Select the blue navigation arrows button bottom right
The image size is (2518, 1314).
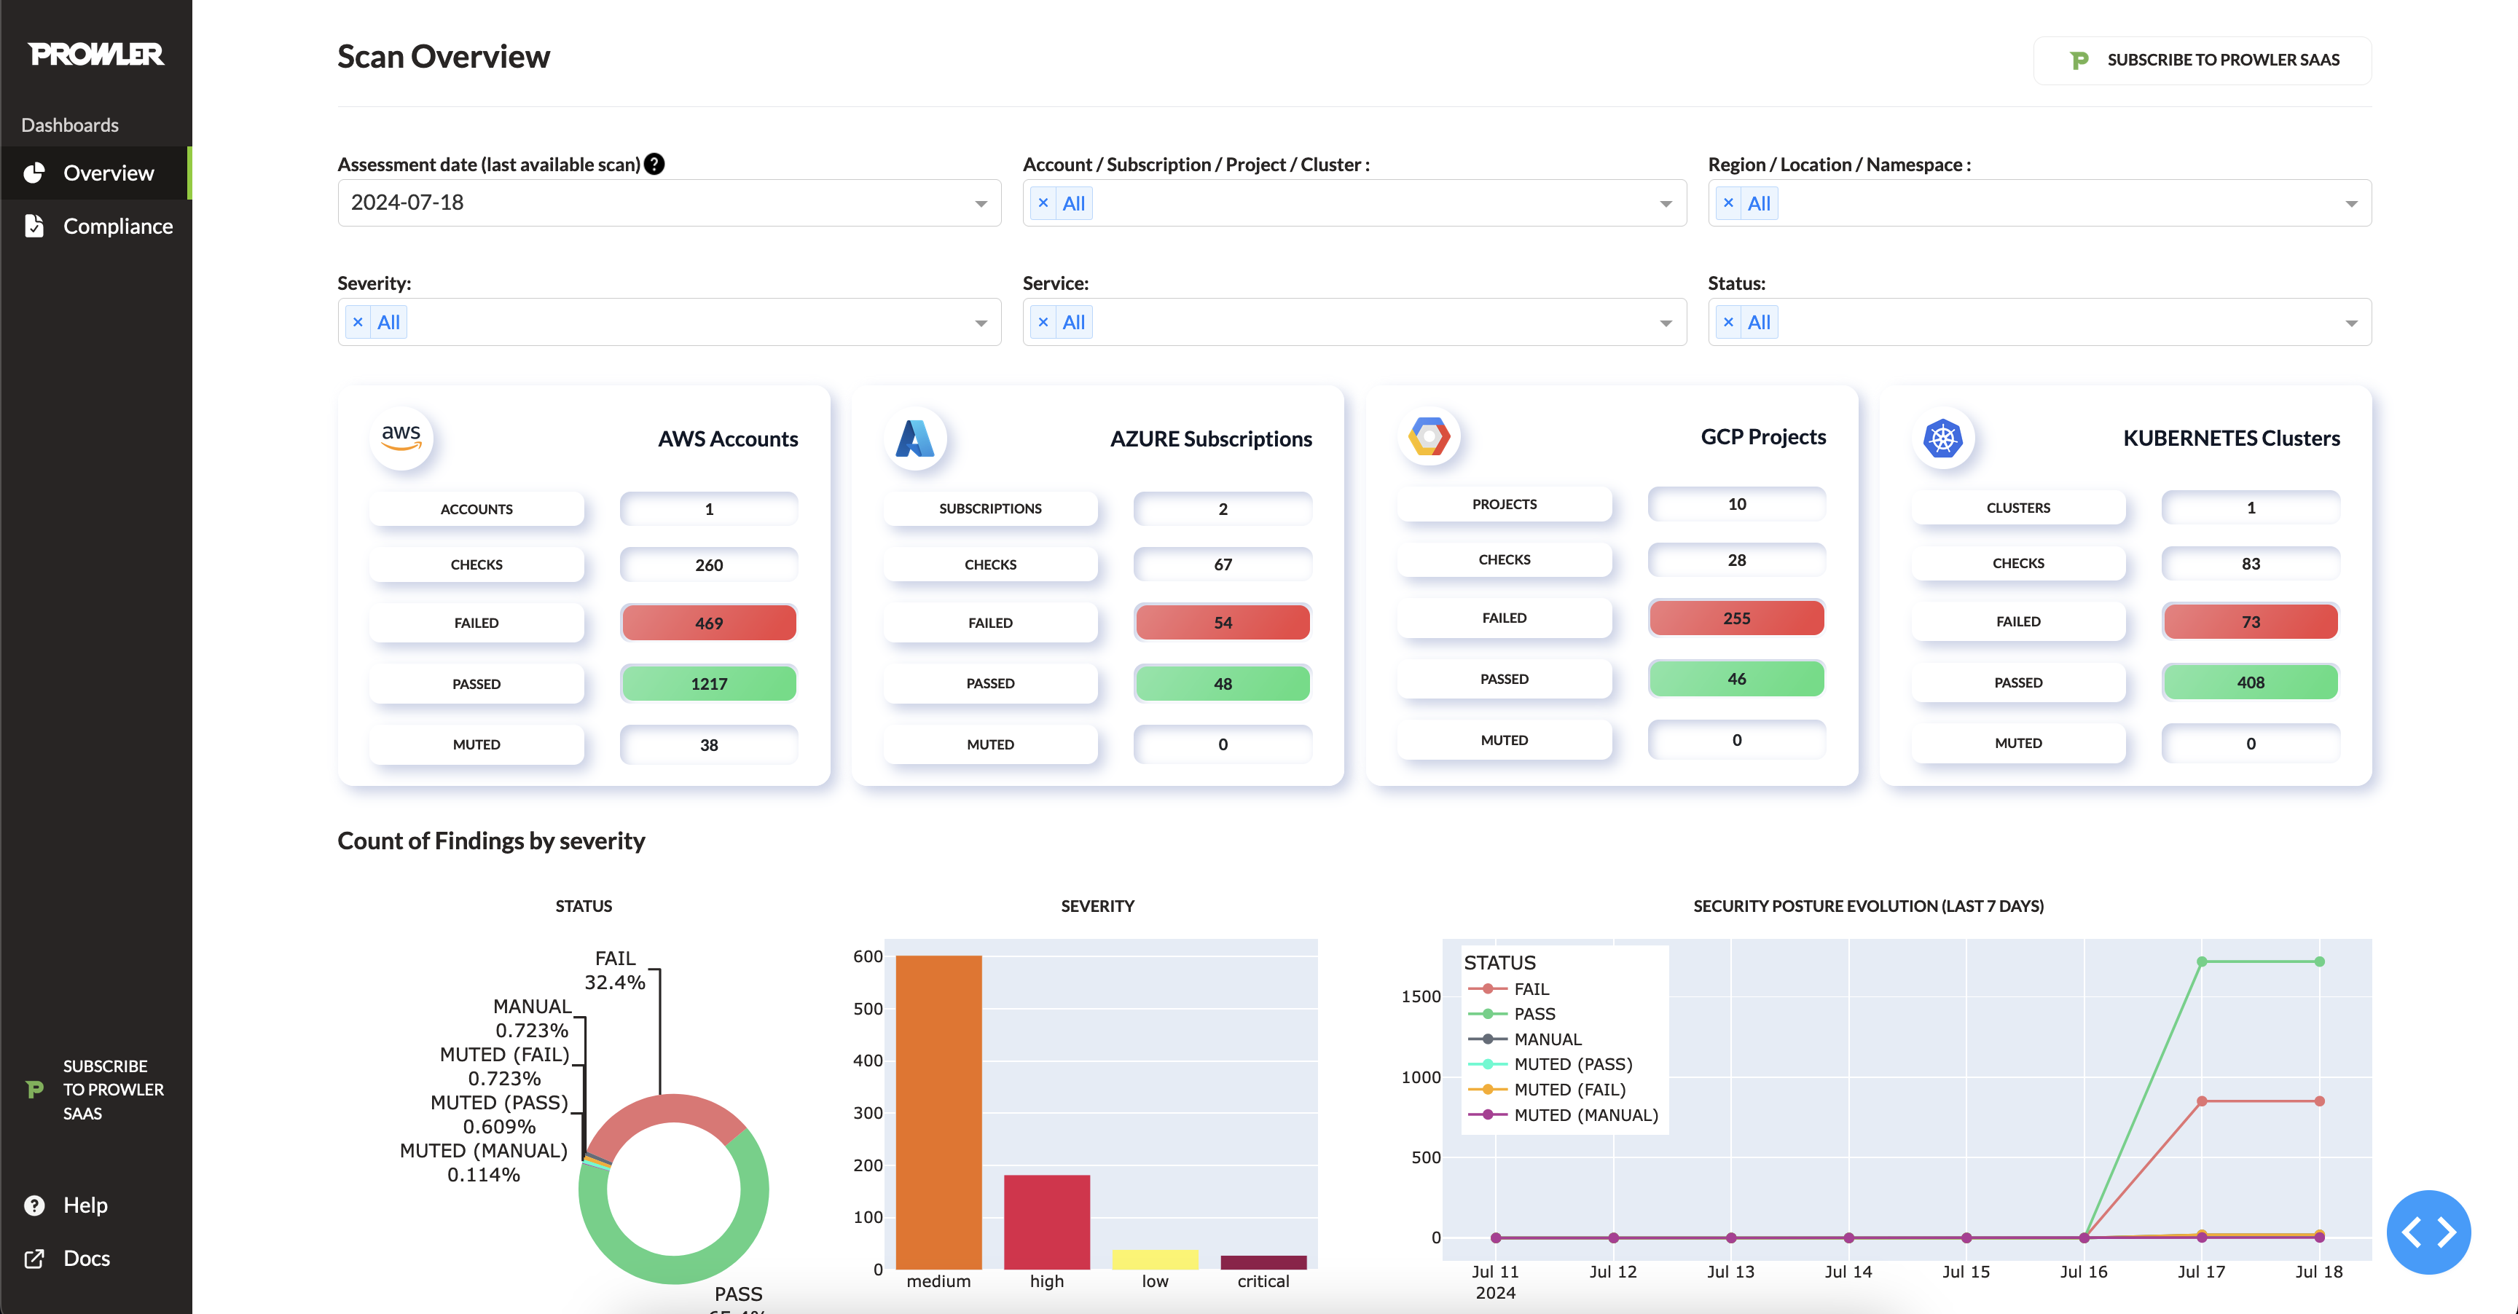tap(2429, 1232)
